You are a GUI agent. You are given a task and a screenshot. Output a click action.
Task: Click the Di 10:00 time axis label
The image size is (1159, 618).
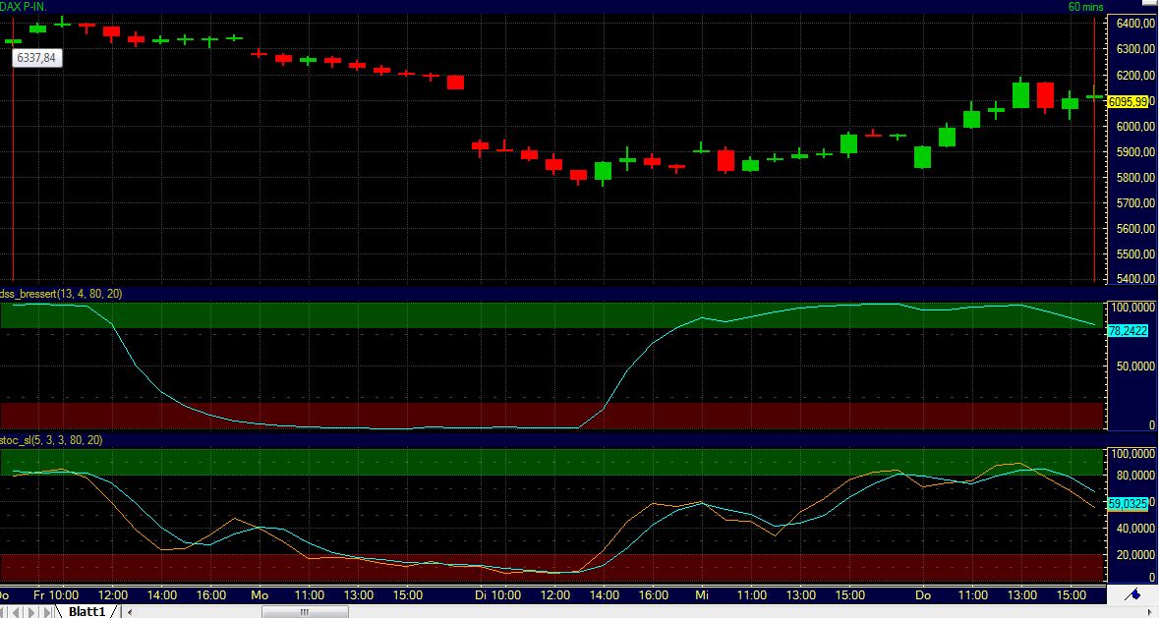pos(497,595)
